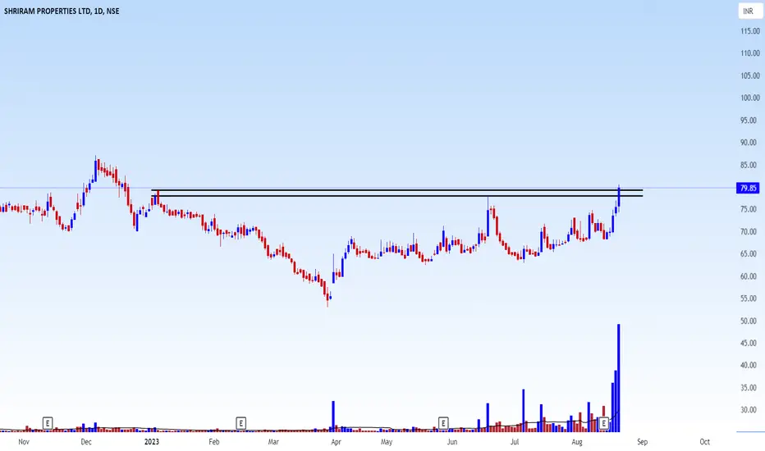765x451 pixels.
Task: Click the 90.00 price axis label
Action: 750,143
